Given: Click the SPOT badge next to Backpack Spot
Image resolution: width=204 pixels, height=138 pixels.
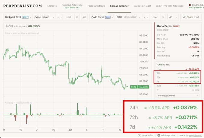Looking at the screenshot, I should (25, 17).
